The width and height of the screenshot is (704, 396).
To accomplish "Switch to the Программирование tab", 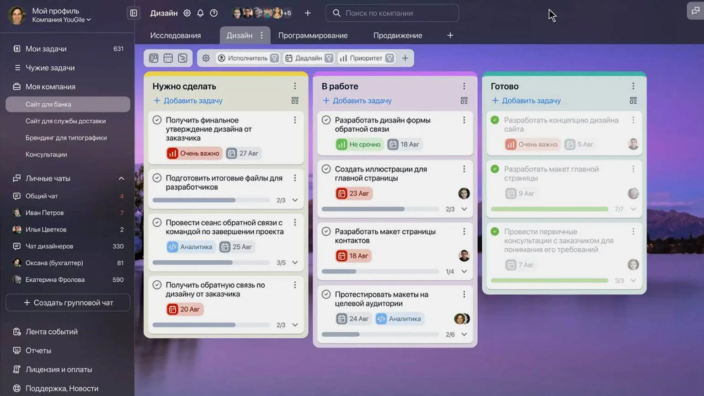I will 313,35.
